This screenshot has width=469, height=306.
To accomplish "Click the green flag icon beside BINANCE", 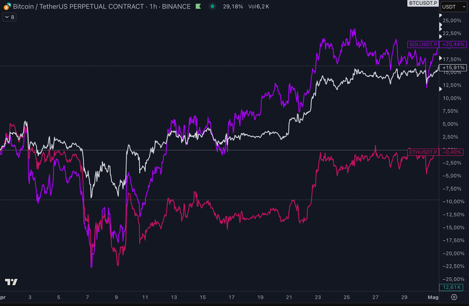I will [199, 7].
